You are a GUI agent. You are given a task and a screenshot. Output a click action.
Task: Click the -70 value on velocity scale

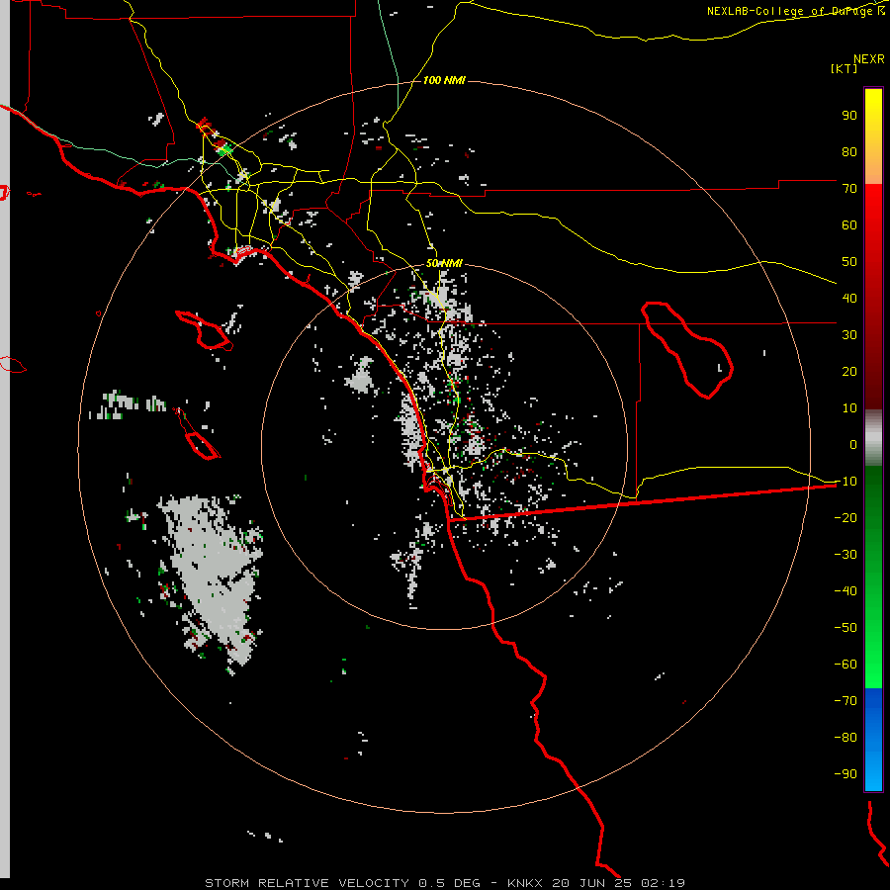[845, 701]
